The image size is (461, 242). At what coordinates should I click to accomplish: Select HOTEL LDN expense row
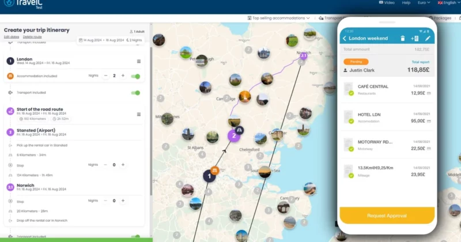point(387,118)
